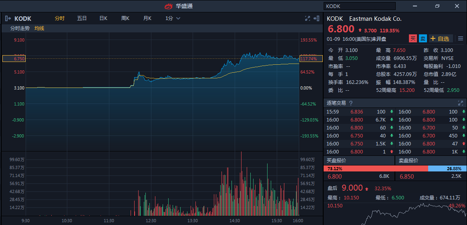Screen dimensions: 467x225
Task: Click the 卖盘报价 ask header
Action: [409, 161]
